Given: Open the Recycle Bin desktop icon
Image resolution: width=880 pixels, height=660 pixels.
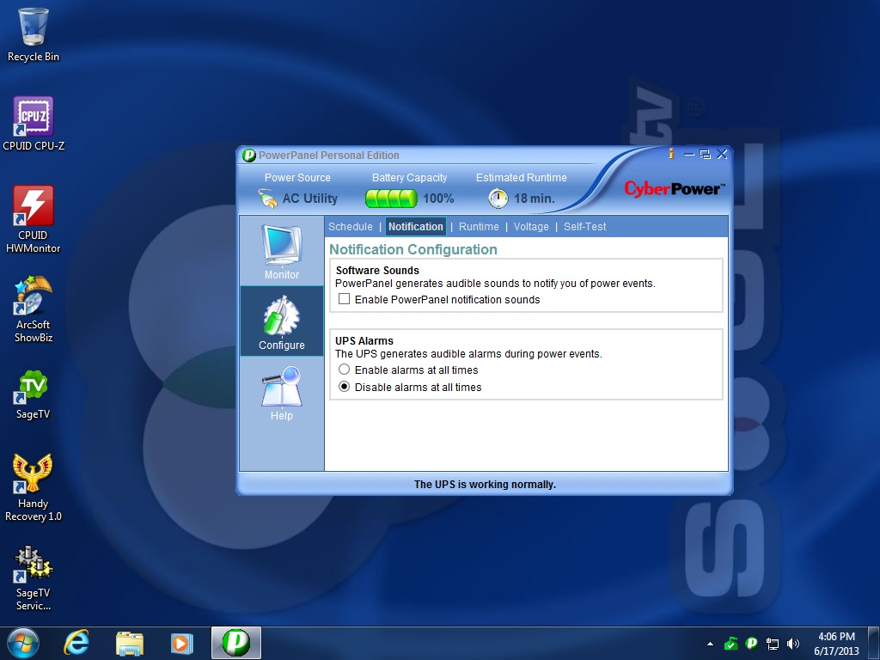Looking at the screenshot, I should (x=34, y=34).
